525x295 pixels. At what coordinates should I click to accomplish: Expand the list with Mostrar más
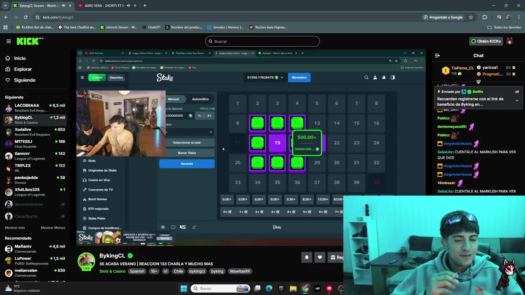pos(15,228)
